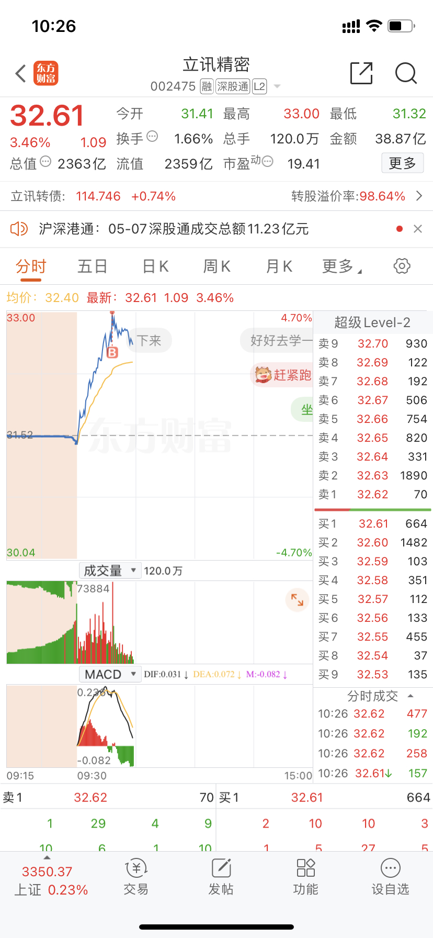Tap the speaker announcement icon
The width and height of the screenshot is (433, 938).
pos(19,229)
